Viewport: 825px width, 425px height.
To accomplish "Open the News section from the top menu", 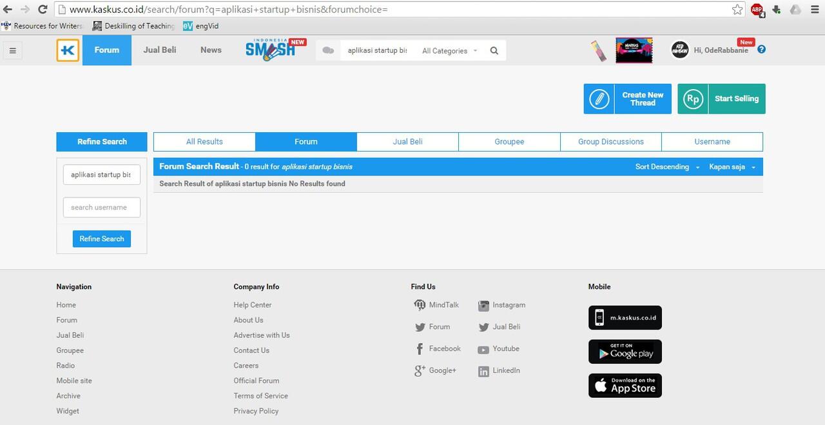I will click(x=211, y=50).
